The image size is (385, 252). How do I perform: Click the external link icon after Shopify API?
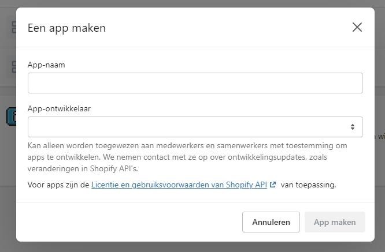pos(273,185)
